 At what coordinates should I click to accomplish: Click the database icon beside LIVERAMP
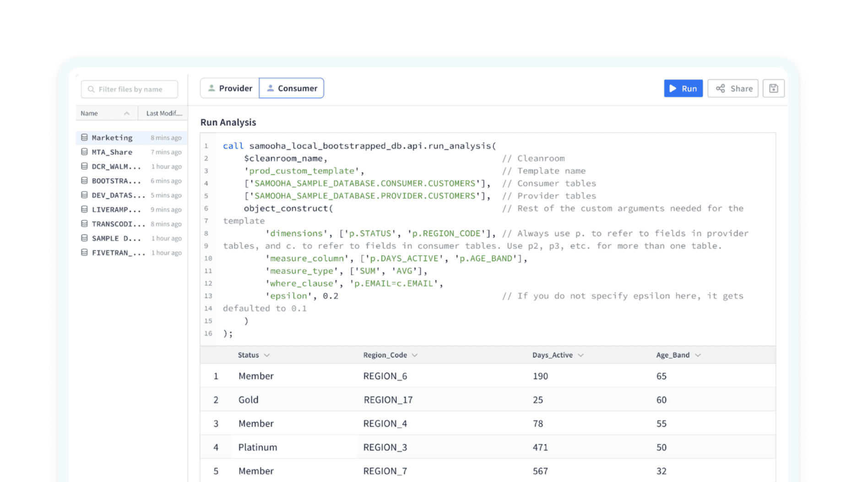click(84, 209)
